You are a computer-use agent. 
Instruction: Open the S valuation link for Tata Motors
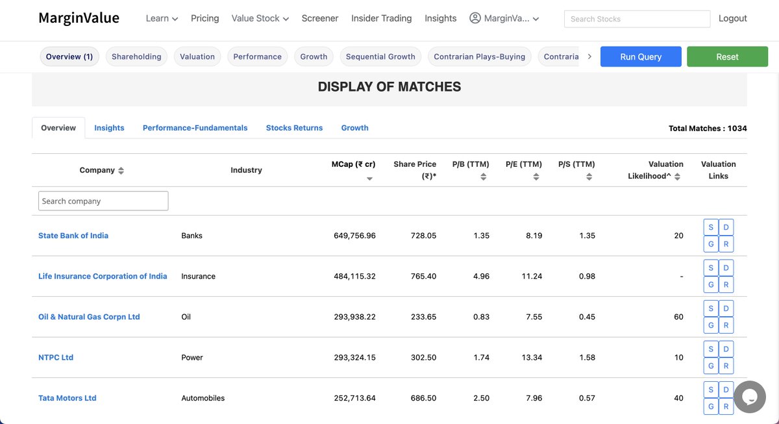[x=711, y=390]
